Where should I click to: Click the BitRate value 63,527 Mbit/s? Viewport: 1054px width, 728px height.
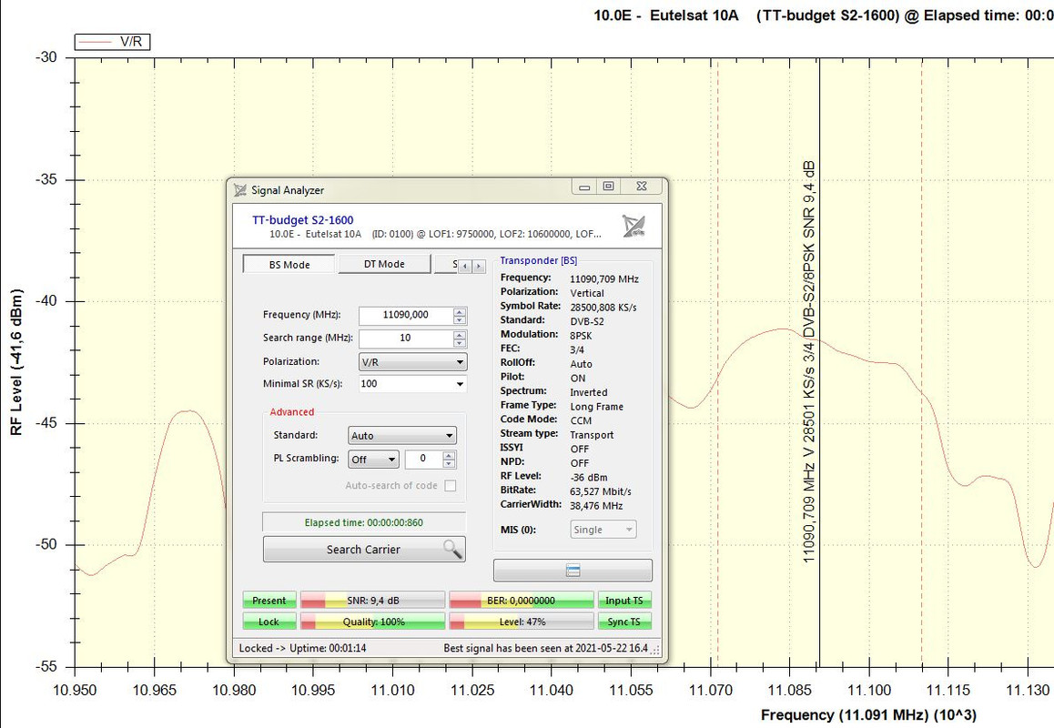coord(600,491)
